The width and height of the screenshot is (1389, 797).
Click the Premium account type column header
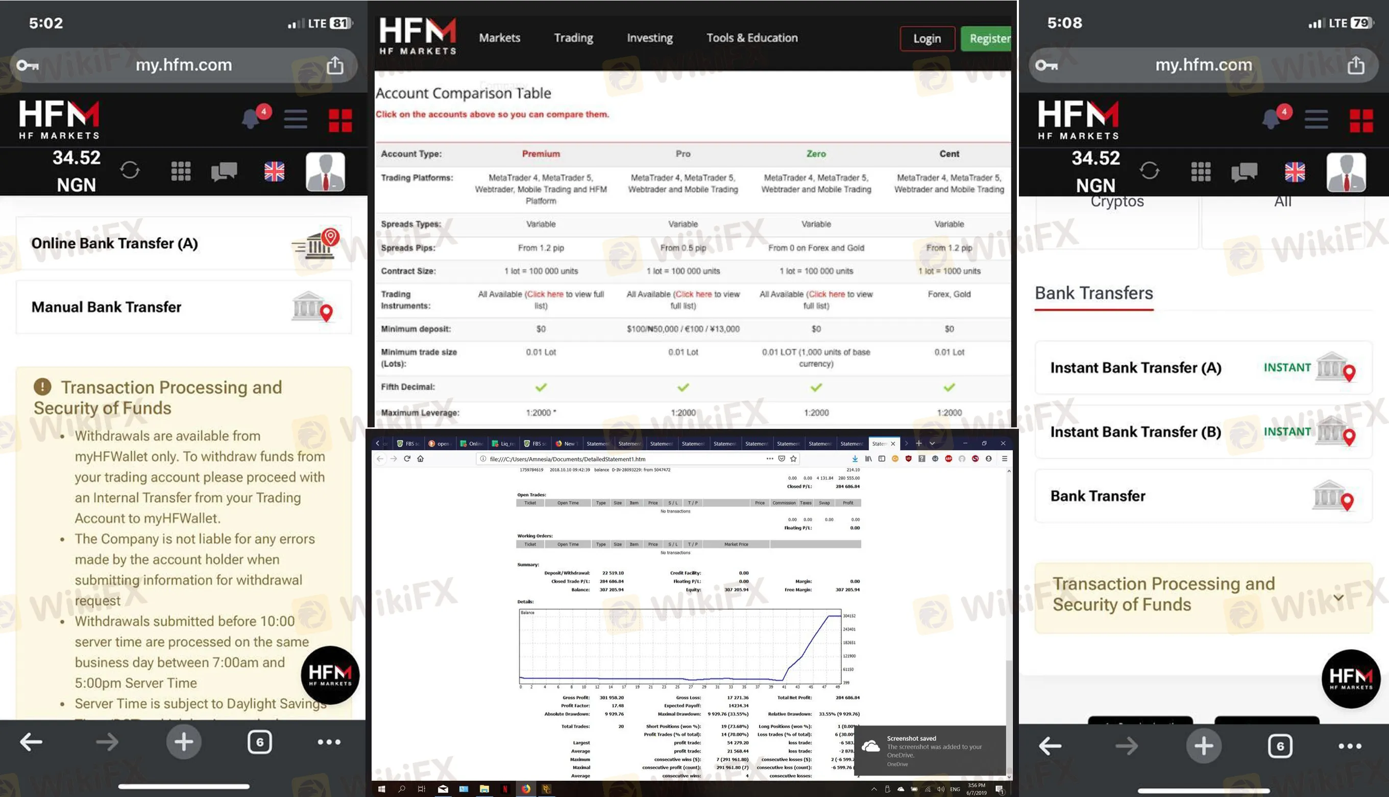click(x=541, y=154)
